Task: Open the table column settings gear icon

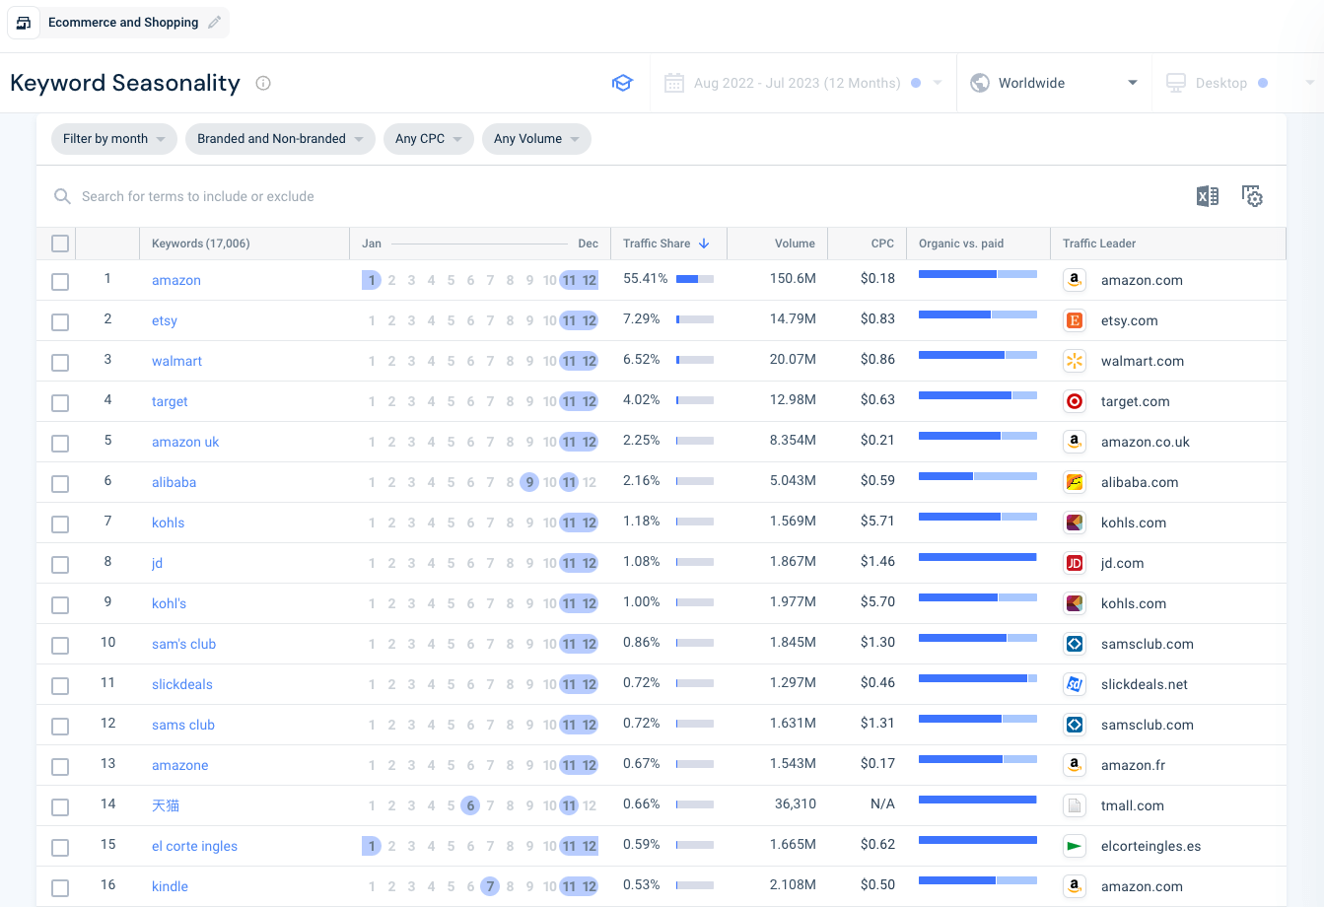Action: (x=1252, y=196)
